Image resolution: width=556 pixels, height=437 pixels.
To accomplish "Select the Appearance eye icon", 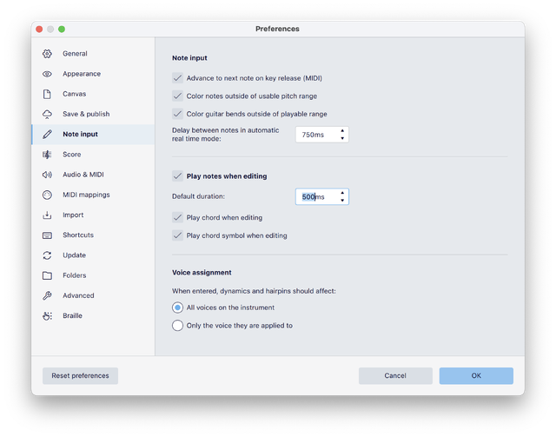I will tap(47, 74).
